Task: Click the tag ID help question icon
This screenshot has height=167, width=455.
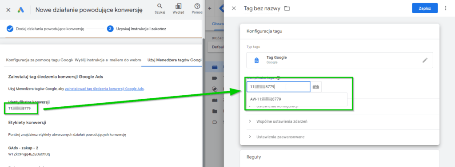Action: coord(278,78)
